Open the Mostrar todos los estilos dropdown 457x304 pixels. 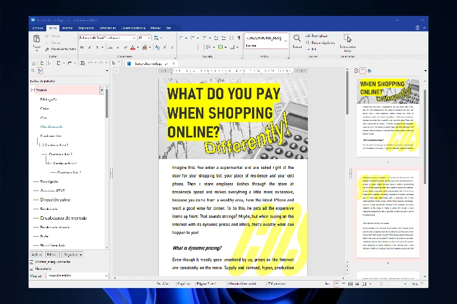[77, 275]
